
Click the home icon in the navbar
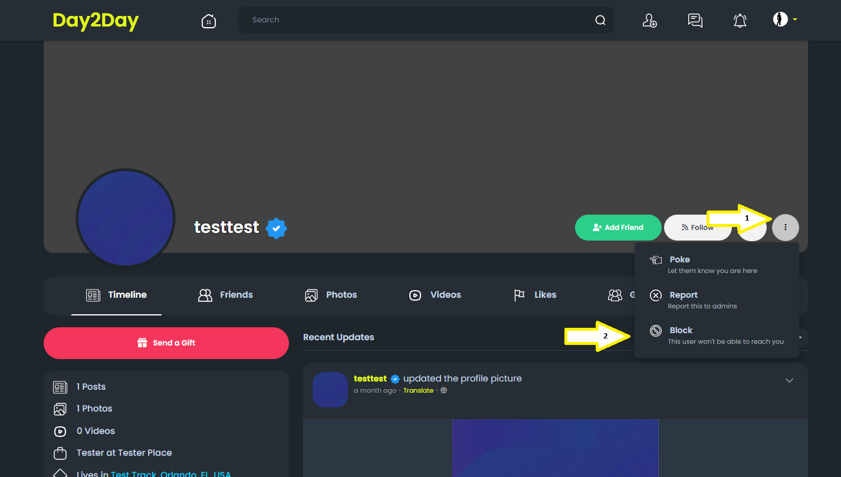(209, 21)
